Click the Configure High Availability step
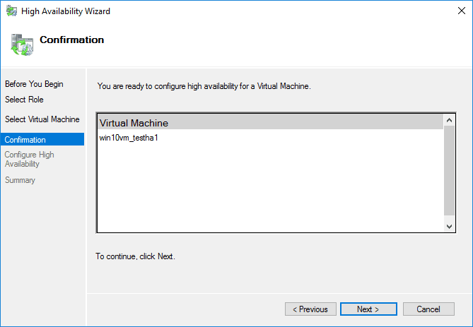Viewport: 473px width, 327px height. (x=29, y=159)
